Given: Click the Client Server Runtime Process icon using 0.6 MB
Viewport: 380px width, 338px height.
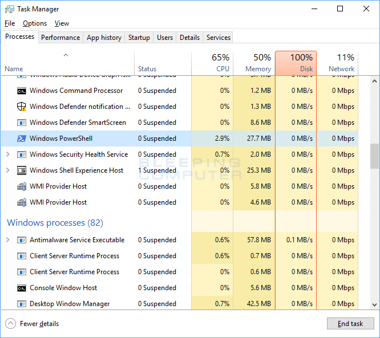Looking at the screenshot, I should (x=22, y=272).
